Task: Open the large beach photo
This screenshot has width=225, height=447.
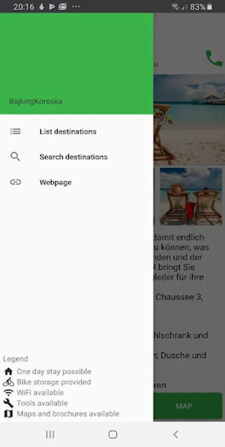Action: click(x=189, y=120)
